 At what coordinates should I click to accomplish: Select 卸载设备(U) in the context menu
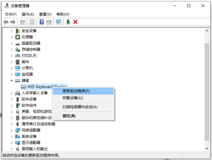pos(73,98)
